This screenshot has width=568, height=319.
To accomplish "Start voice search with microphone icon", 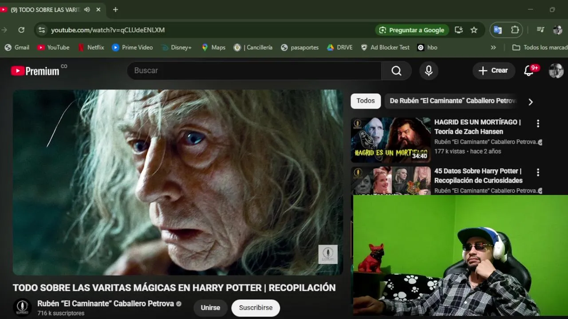I will click(x=429, y=71).
